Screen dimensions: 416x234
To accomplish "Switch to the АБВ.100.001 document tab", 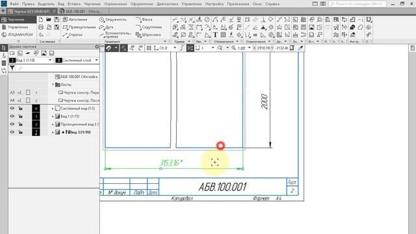I will [x=83, y=12].
